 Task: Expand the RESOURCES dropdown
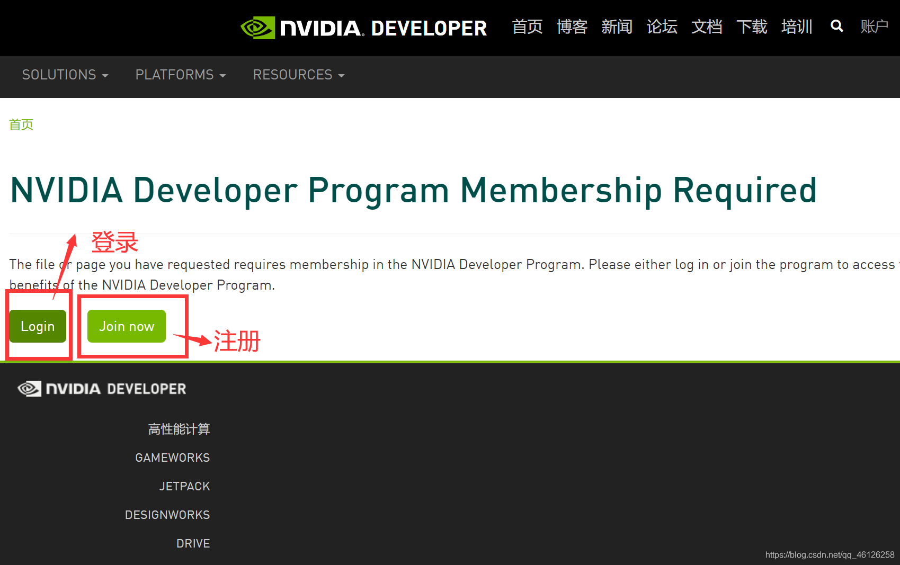point(299,75)
